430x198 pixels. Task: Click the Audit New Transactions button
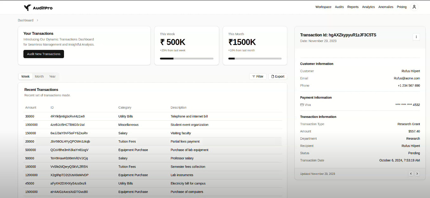tap(43, 54)
